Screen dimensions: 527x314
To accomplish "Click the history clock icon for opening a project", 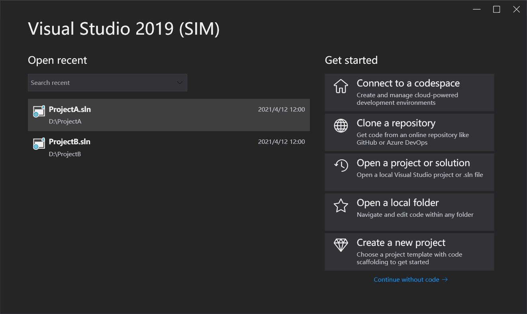I will coord(341,165).
